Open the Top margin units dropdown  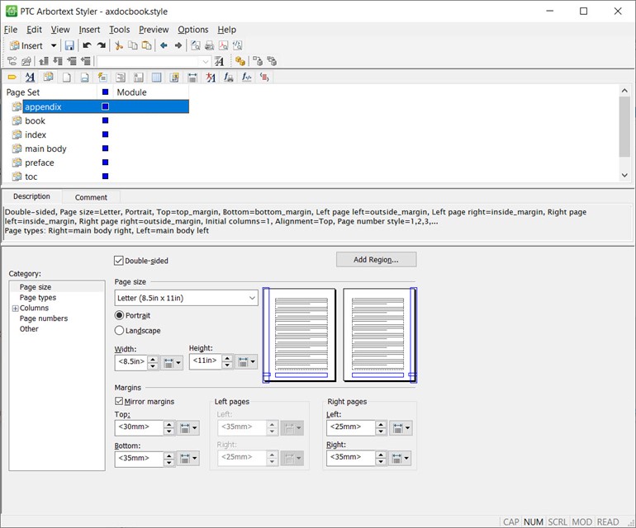[x=188, y=427]
